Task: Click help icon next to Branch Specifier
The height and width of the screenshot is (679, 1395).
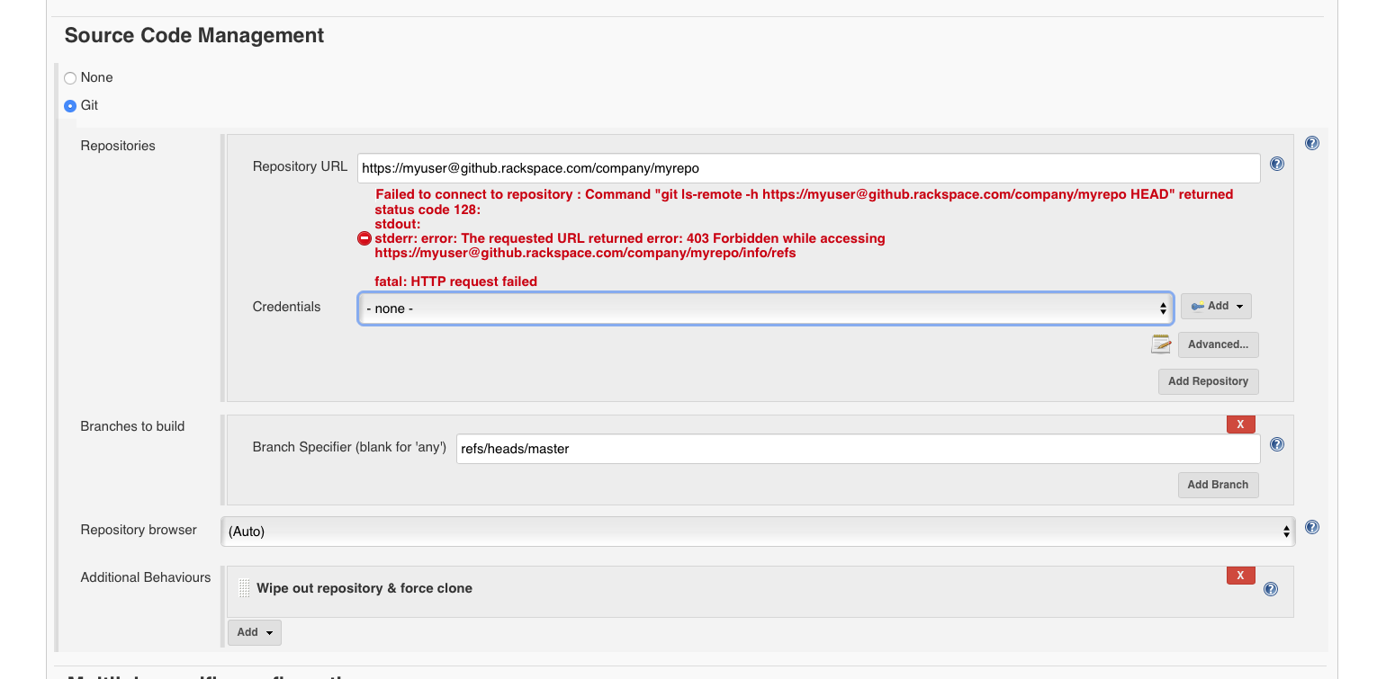Action: (x=1276, y=444)
